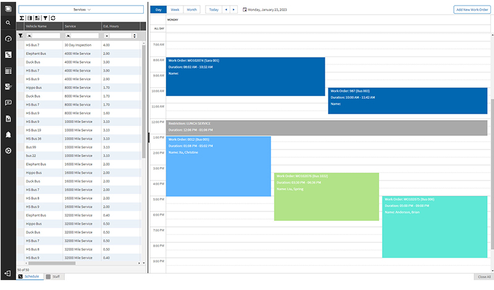
Task: Open Vehicle Name filter operator dropdown
Action: click(x=29, y=36)
